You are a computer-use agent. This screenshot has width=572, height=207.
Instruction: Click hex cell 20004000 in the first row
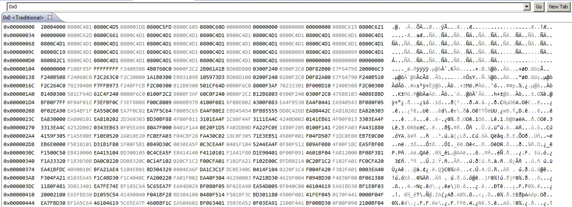pyautogui.click(x=53, y=27)
